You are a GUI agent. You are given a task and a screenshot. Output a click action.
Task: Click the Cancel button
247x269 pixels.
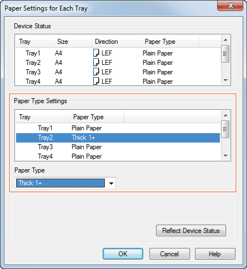[169, 254]
